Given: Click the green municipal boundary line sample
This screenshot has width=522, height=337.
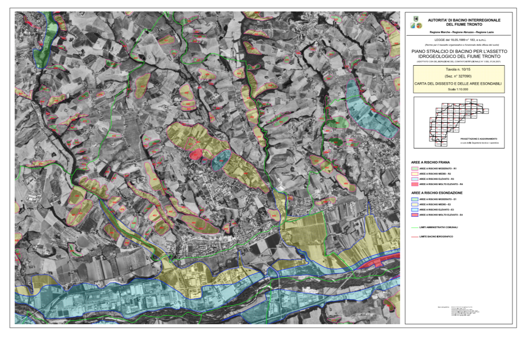Looking at the screenshot, I should [414, 228].
